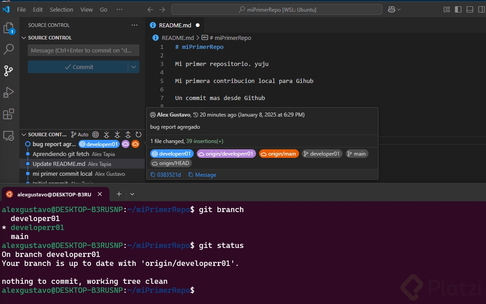
Task: Refresh the source control graph
Action: coord(139,135)
